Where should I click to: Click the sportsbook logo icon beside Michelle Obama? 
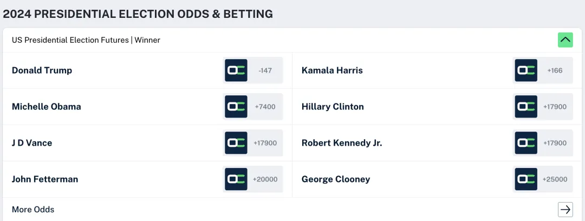(x=236, y=107)
